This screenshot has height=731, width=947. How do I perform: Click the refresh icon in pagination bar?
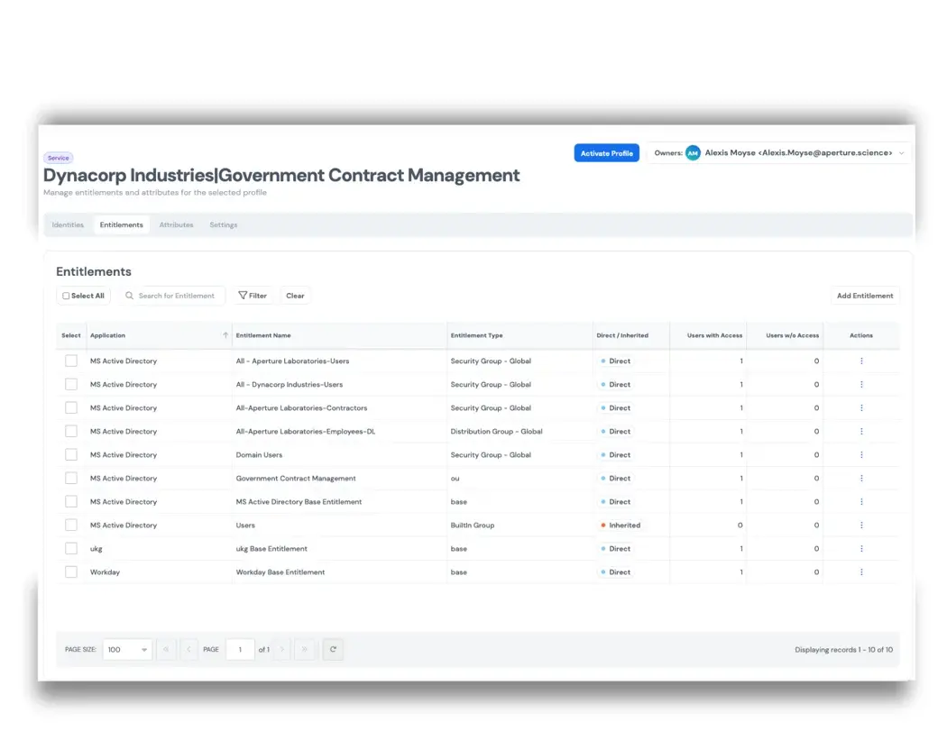point(333,649)
